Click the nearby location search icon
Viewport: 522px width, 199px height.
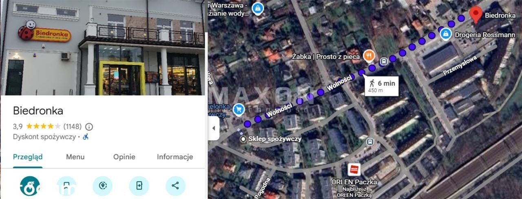point(103,186)
